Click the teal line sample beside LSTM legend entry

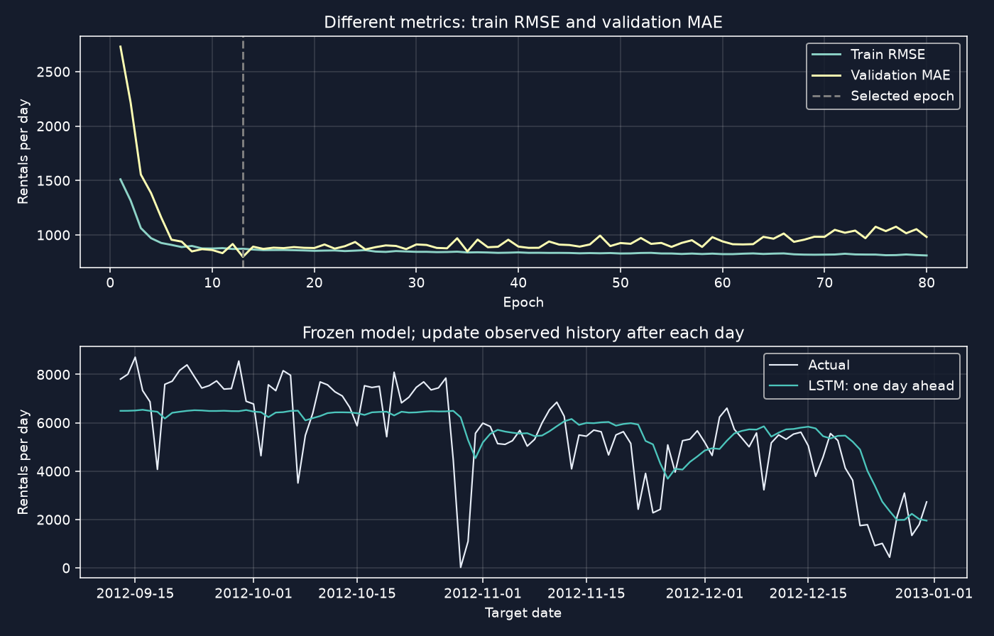(x=784, y=386)
